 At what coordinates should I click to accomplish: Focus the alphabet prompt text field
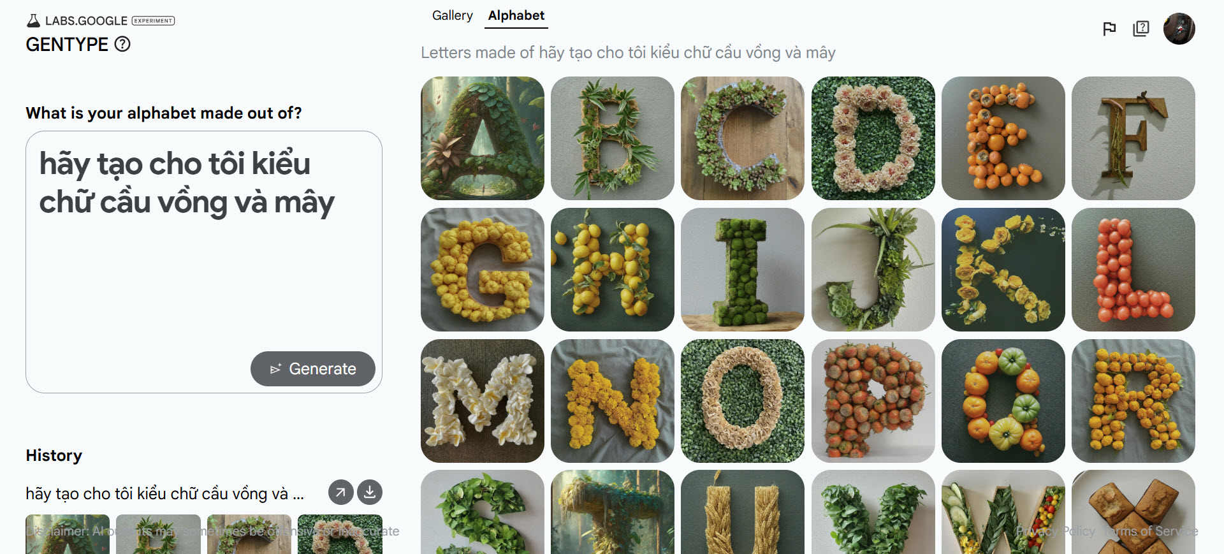coord(204,262)
